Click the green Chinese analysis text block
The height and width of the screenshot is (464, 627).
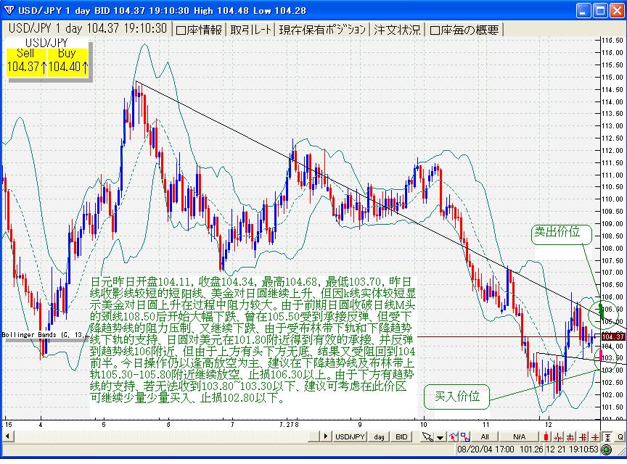[x=253, y=340]
